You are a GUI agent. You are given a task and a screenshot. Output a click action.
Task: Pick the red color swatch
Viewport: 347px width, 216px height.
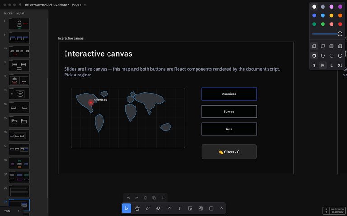pos(340,24)
